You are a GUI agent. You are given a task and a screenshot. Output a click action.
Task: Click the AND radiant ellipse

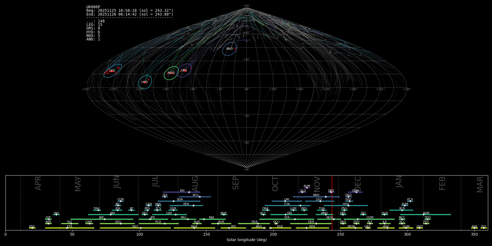tap(229, 49)
